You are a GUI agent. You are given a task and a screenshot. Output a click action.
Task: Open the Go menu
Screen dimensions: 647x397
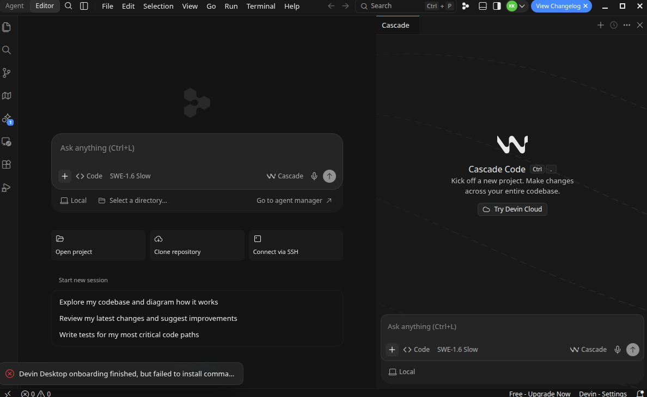pos(211,6)
